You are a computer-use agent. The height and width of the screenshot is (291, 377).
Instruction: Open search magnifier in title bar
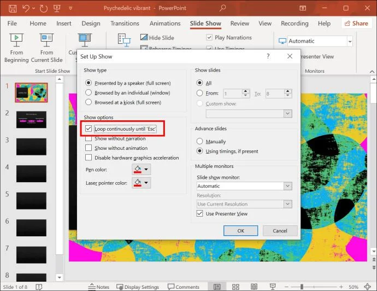[x=222, y=8]
